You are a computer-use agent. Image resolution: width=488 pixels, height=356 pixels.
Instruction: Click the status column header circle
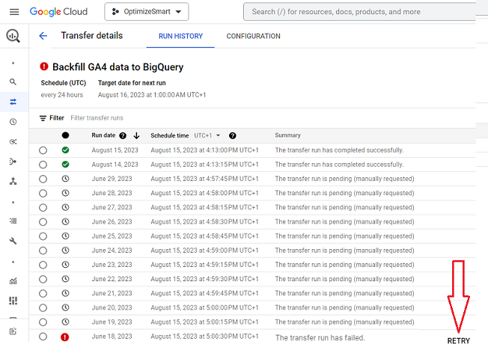pyautogui.click(x=65, y=135)
